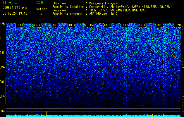Click the HROFFT title text
This screenshot has width=184, height=117.
point(18,2)
